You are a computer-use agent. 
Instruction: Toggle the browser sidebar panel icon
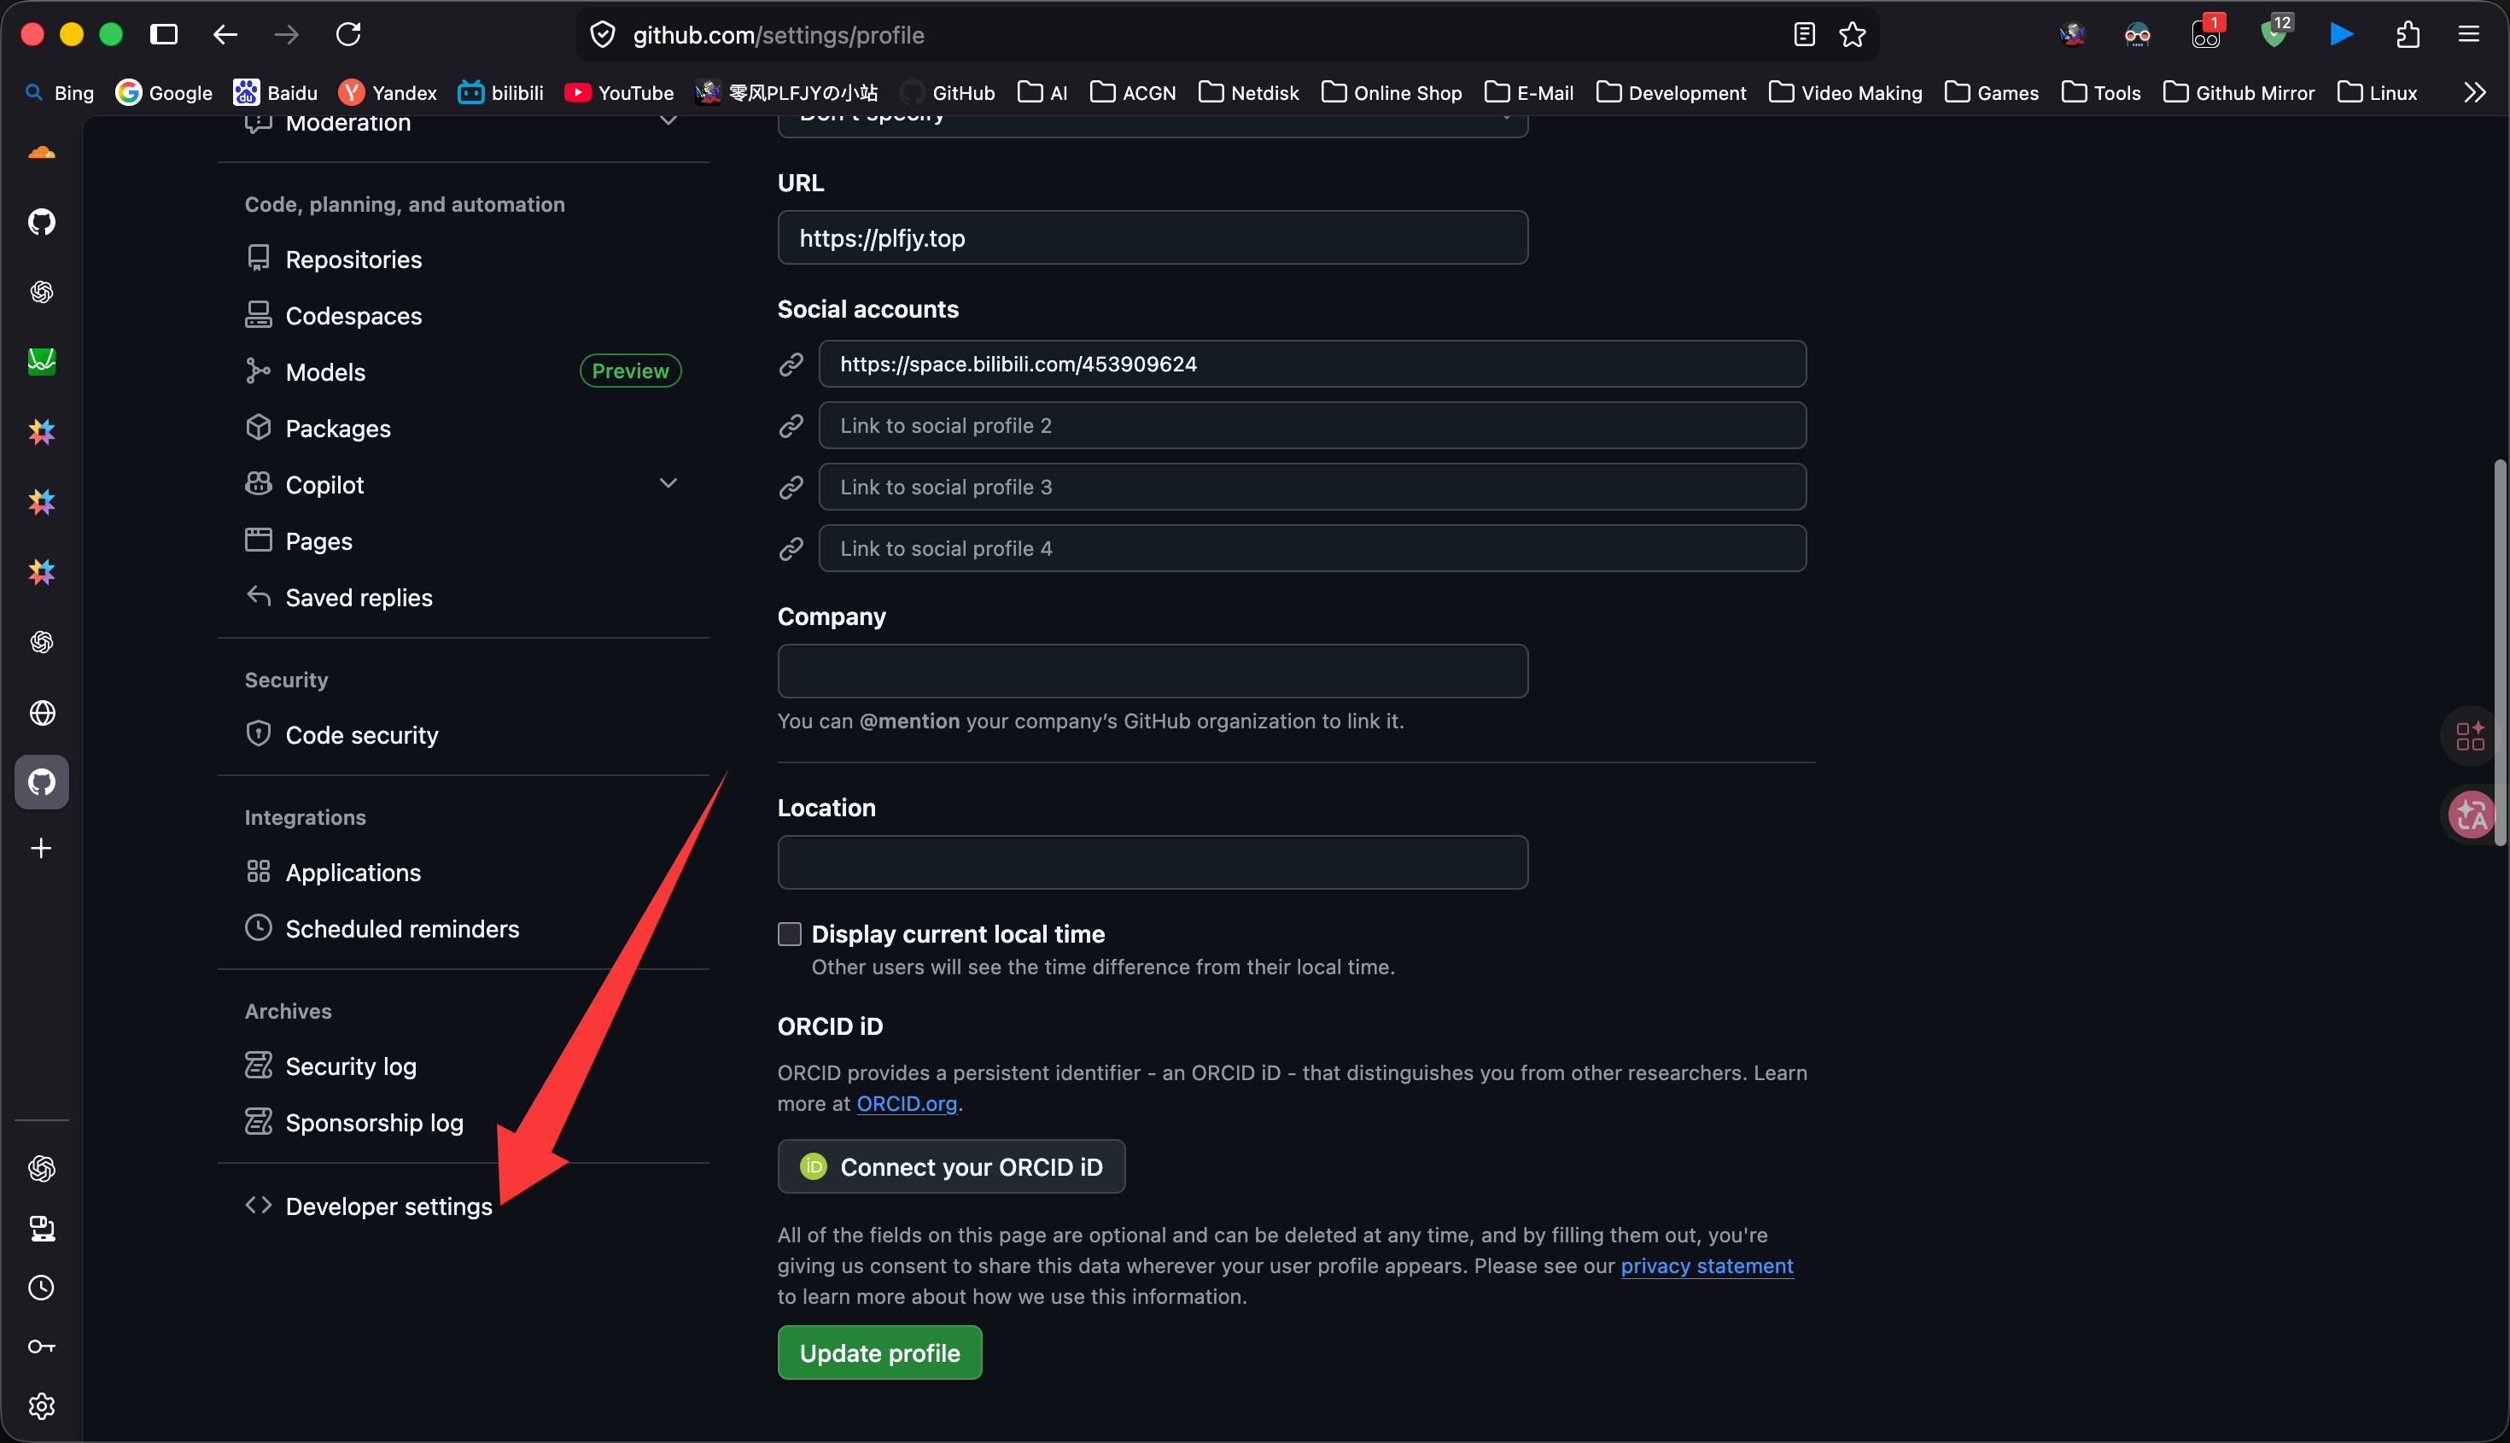165,35
